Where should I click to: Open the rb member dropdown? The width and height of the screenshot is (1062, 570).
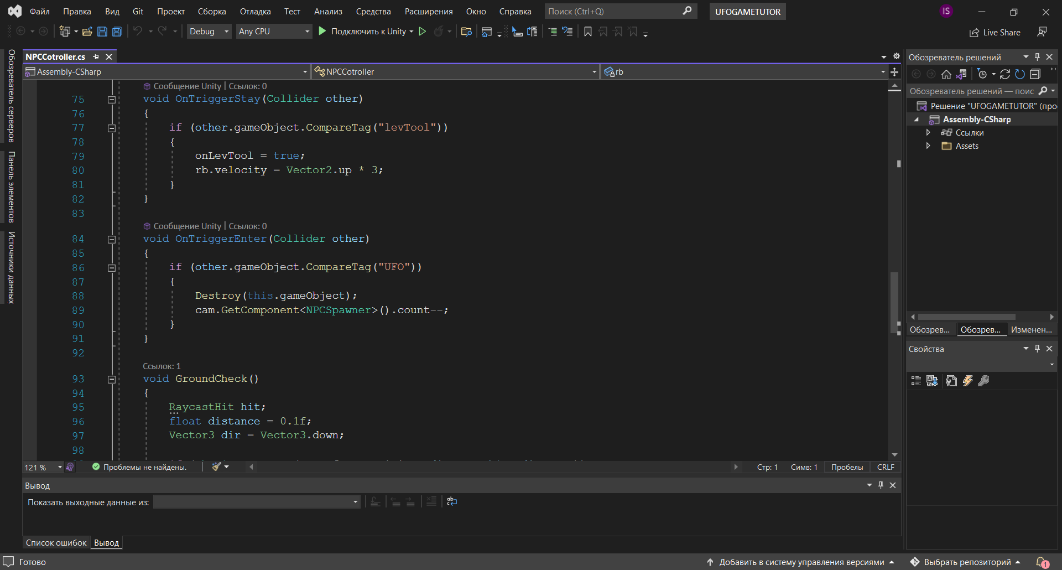click(745, 71)
